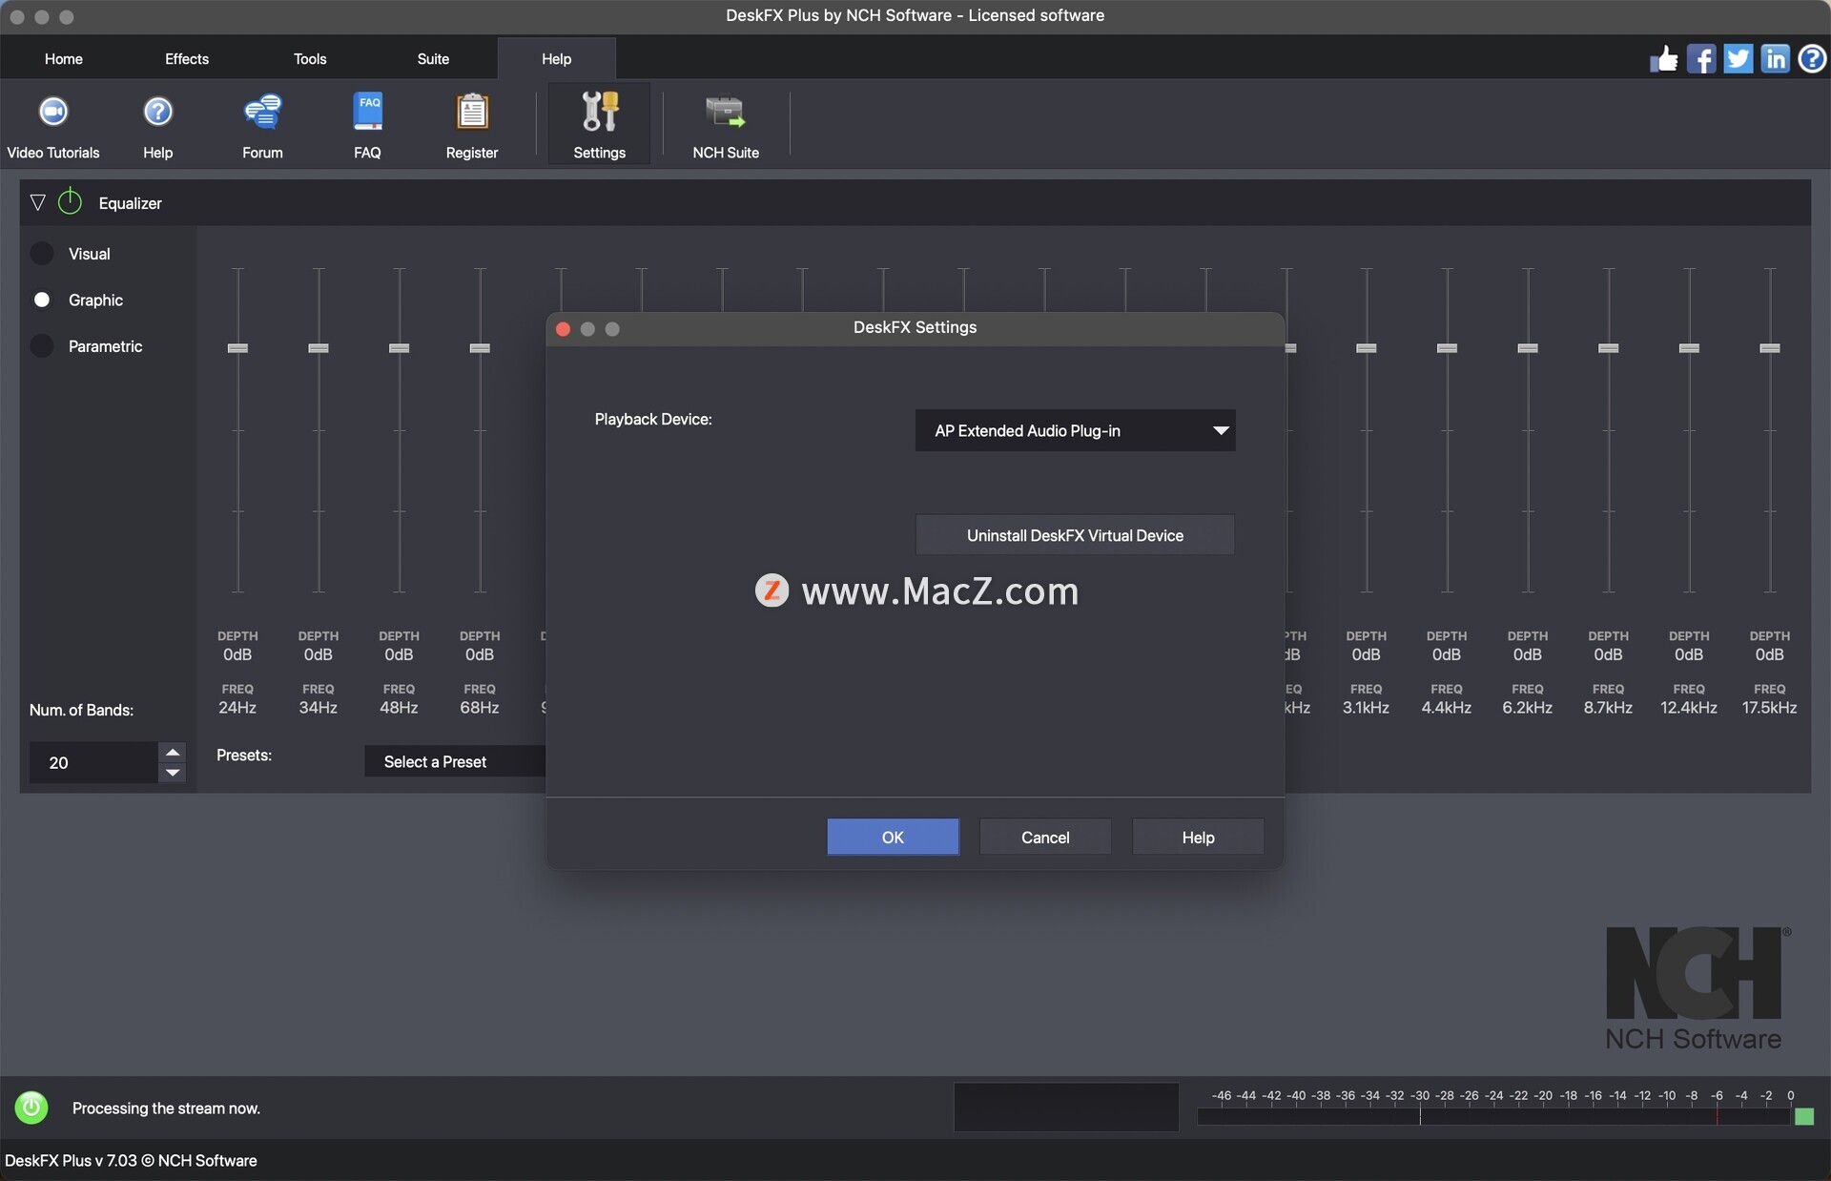
Task: Open the NCH Suite icon
Action: coord(725,113)
